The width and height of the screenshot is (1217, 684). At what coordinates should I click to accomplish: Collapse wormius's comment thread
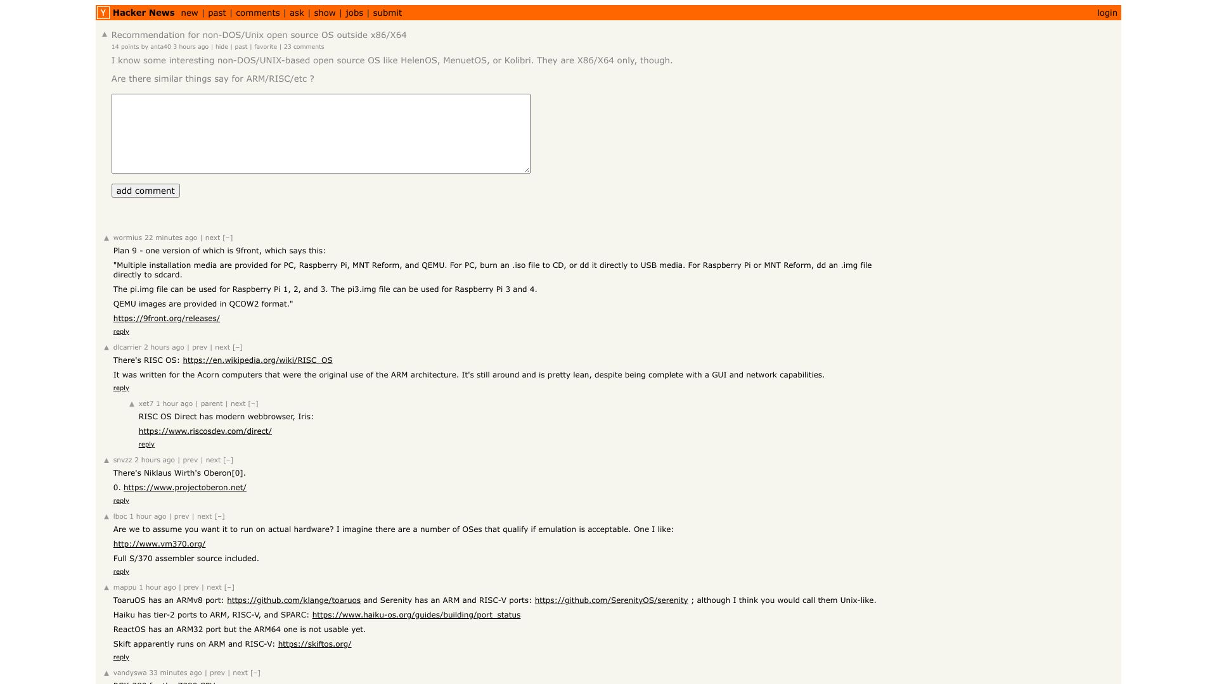pyautogui.click(x=228, y=238)
